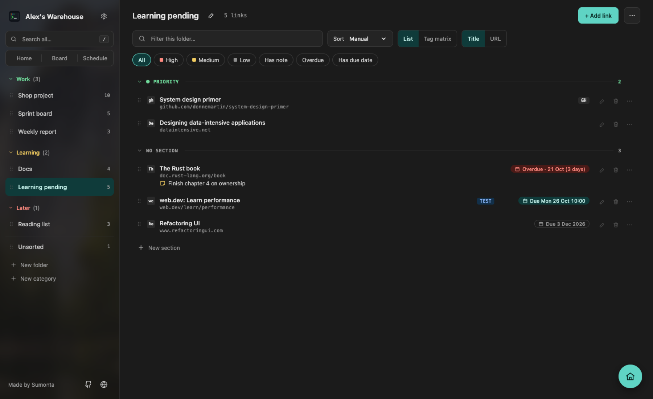Open more options for Refactoring UI
The width and height of the screenshot is (653, 399).
click(x=629, y=225)
